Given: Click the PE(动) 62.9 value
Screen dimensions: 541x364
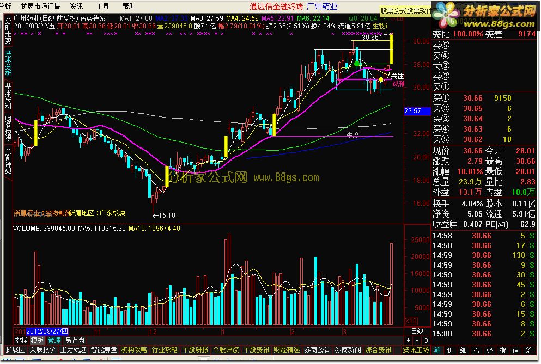Looking at the screenshot, I should 527,224.
